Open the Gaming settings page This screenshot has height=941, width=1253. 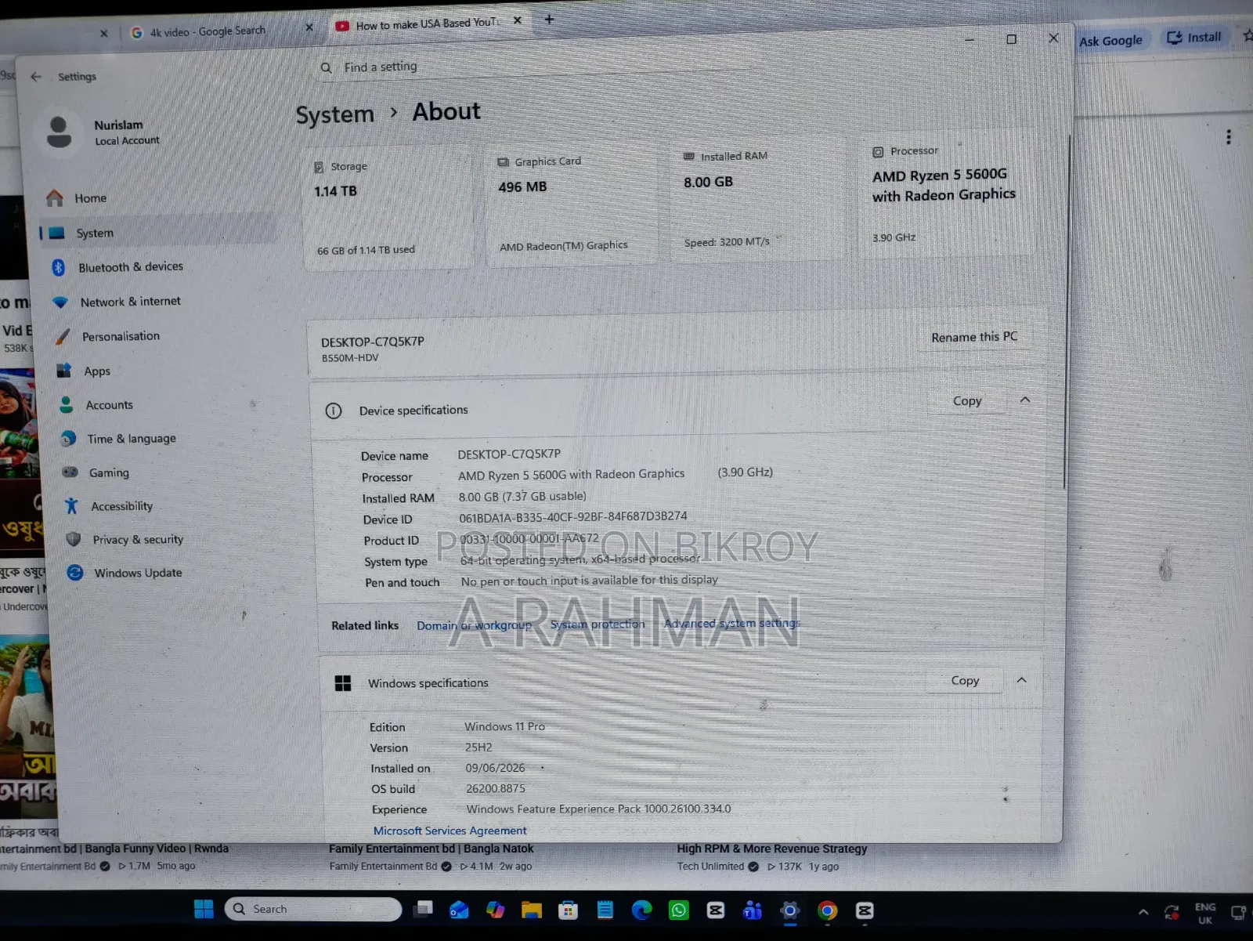pos(109,472)
